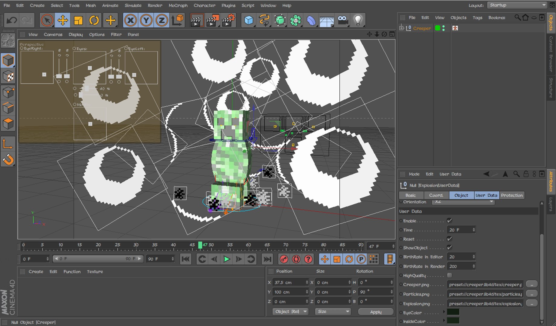
Task: Open the array modeling objects icon
Action: 296,21
